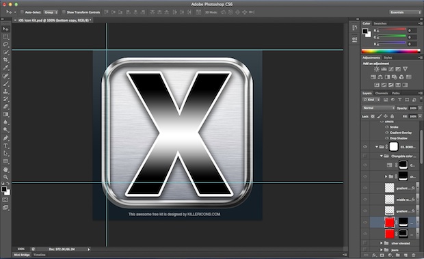Switch to the Styles tab
This screenshot has height=259, width=424.
[x=388, y=57]
